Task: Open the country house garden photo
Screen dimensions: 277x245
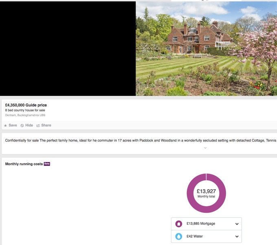Action: coord(206,49)
